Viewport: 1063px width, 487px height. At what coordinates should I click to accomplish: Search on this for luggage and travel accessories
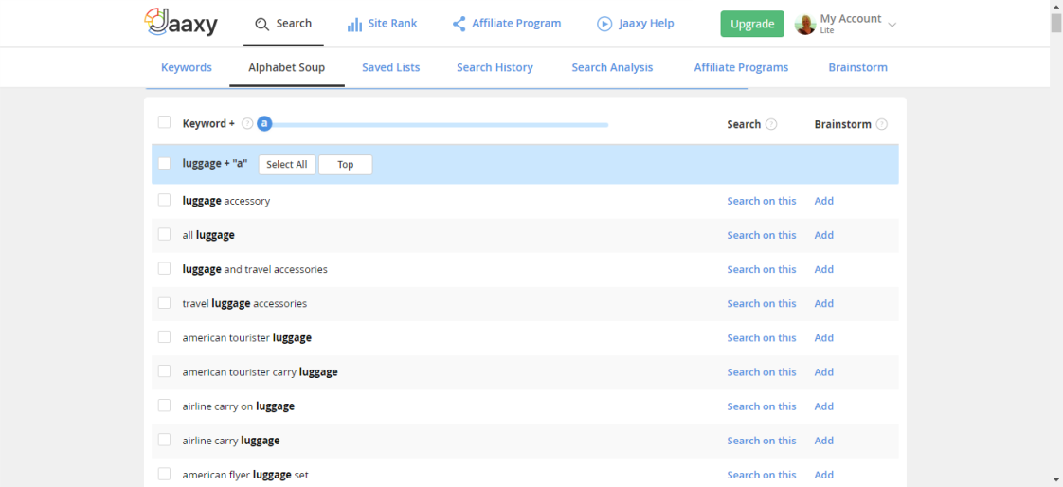point(762,269)
